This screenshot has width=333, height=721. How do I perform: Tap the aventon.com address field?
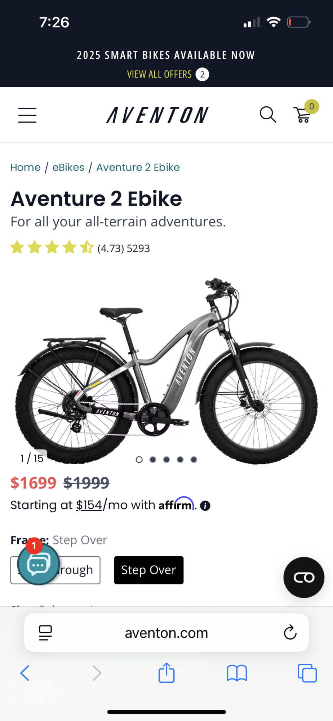166,633
